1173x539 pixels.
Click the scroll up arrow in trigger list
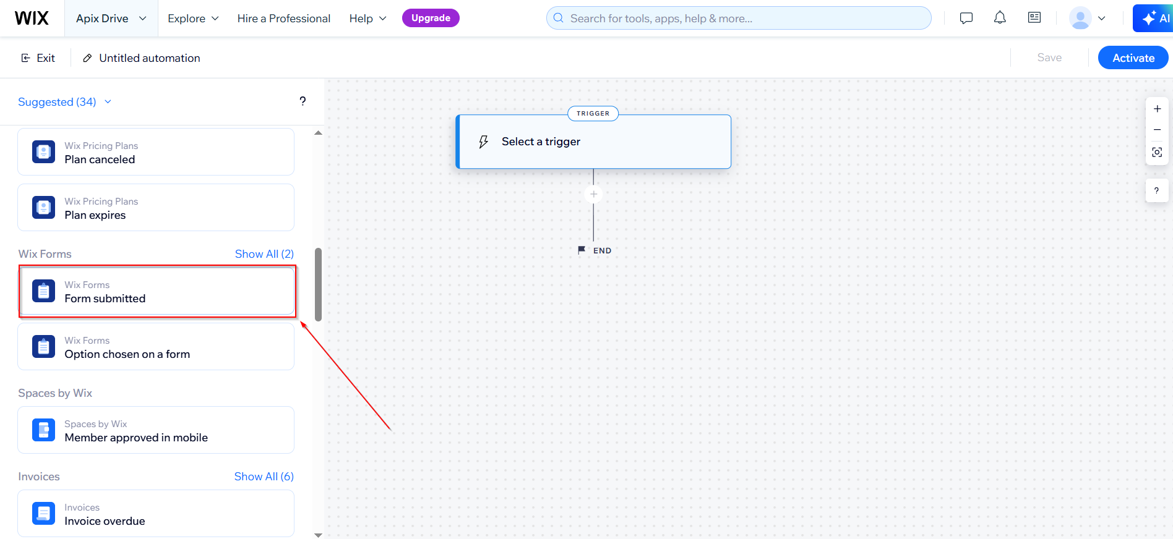coord(318,133)
